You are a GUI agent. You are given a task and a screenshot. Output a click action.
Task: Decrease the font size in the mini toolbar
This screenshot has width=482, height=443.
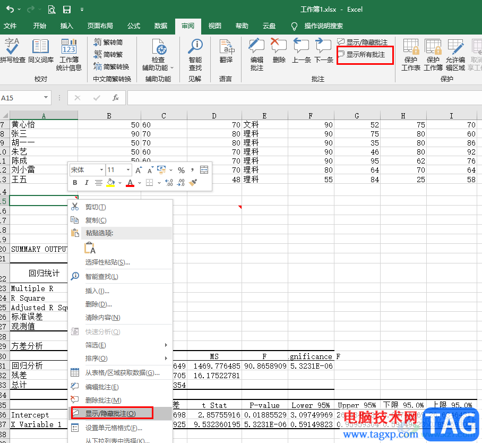click(150, 170)
